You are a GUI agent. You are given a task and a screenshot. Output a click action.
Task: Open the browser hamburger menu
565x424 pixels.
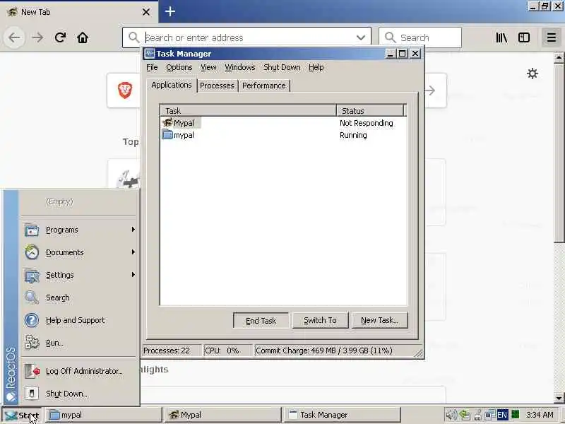[551, 37]
